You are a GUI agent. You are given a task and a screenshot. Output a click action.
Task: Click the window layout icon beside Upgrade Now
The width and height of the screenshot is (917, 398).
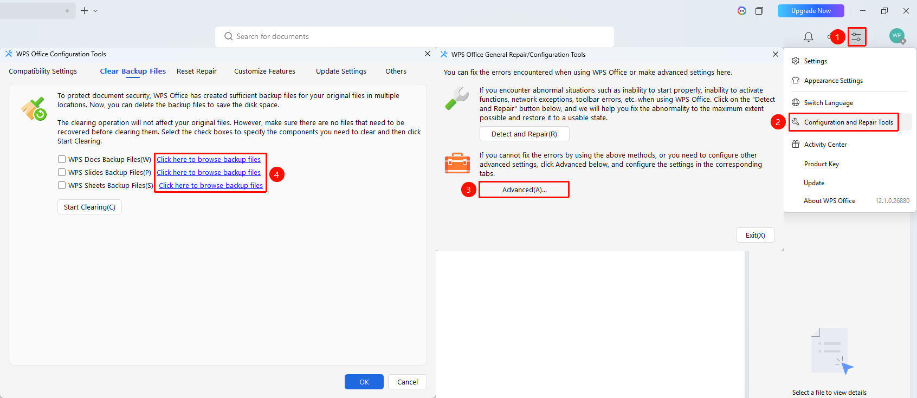759,11
